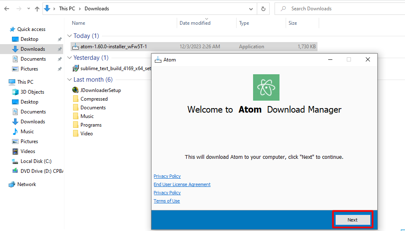Screen dimensions: 405x231
Task: Open the address bar history dropdown
Action: pos(251,9)
